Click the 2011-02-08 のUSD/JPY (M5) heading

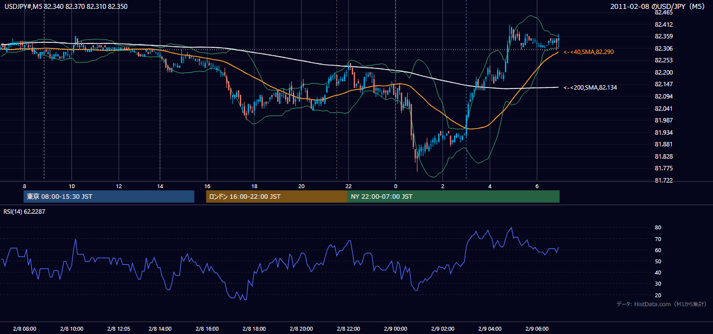pos(658,6)
